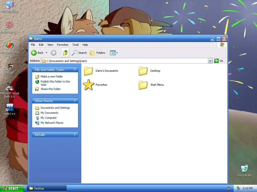Minimize the Dartz window
Screen dimensions: 257x192
pyautogui.click(x=213, y=39)
